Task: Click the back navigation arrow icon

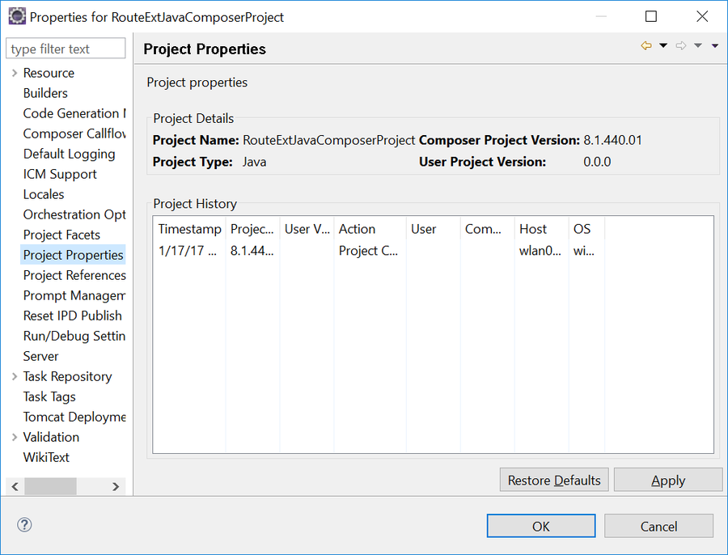Action: click(645, 45)
